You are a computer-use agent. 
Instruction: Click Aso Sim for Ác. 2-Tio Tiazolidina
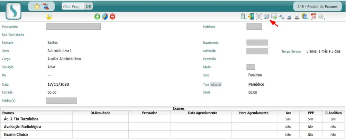(288, 119)
